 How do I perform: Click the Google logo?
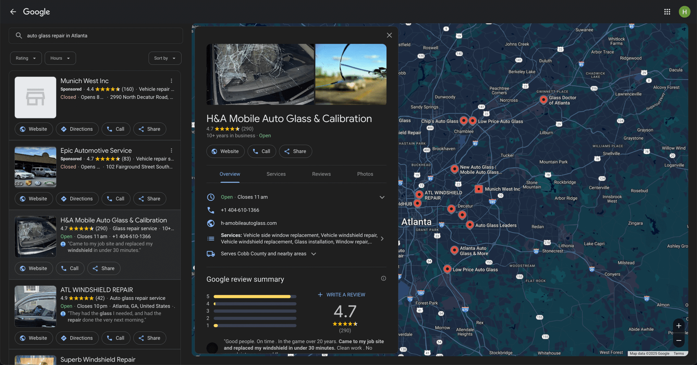pos(37,12)
